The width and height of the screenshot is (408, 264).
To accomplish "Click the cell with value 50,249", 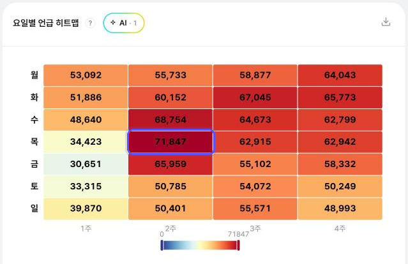I will [x=340, y=187].
